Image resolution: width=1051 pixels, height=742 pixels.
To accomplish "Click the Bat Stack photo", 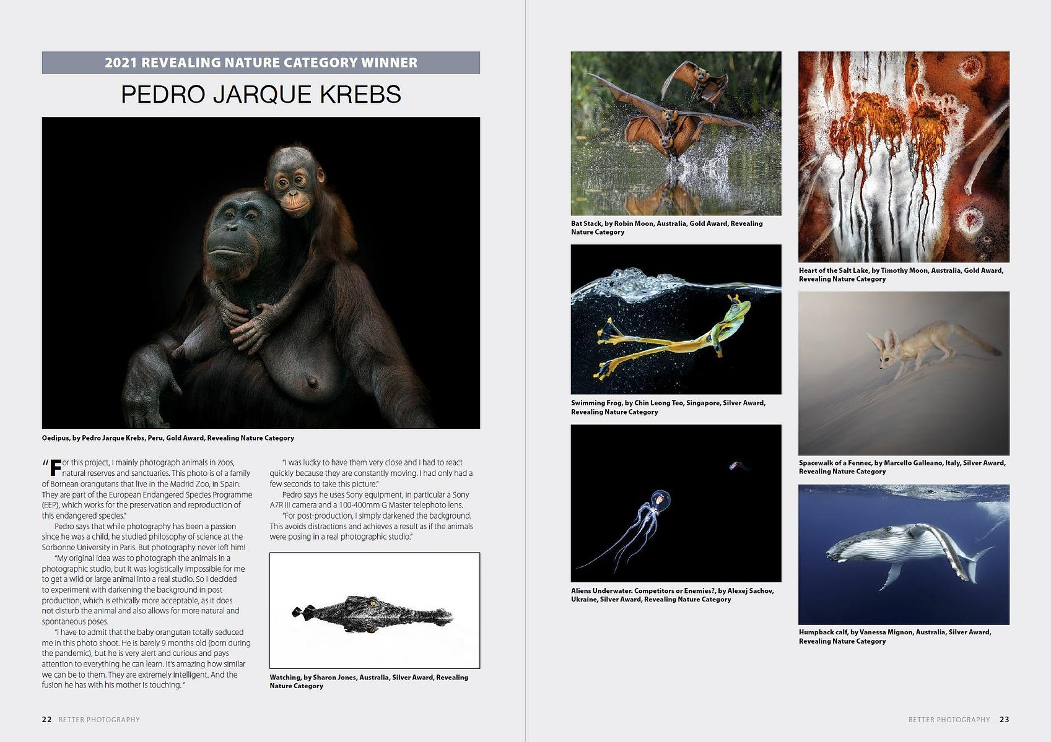I will click(x=676, y=133).
